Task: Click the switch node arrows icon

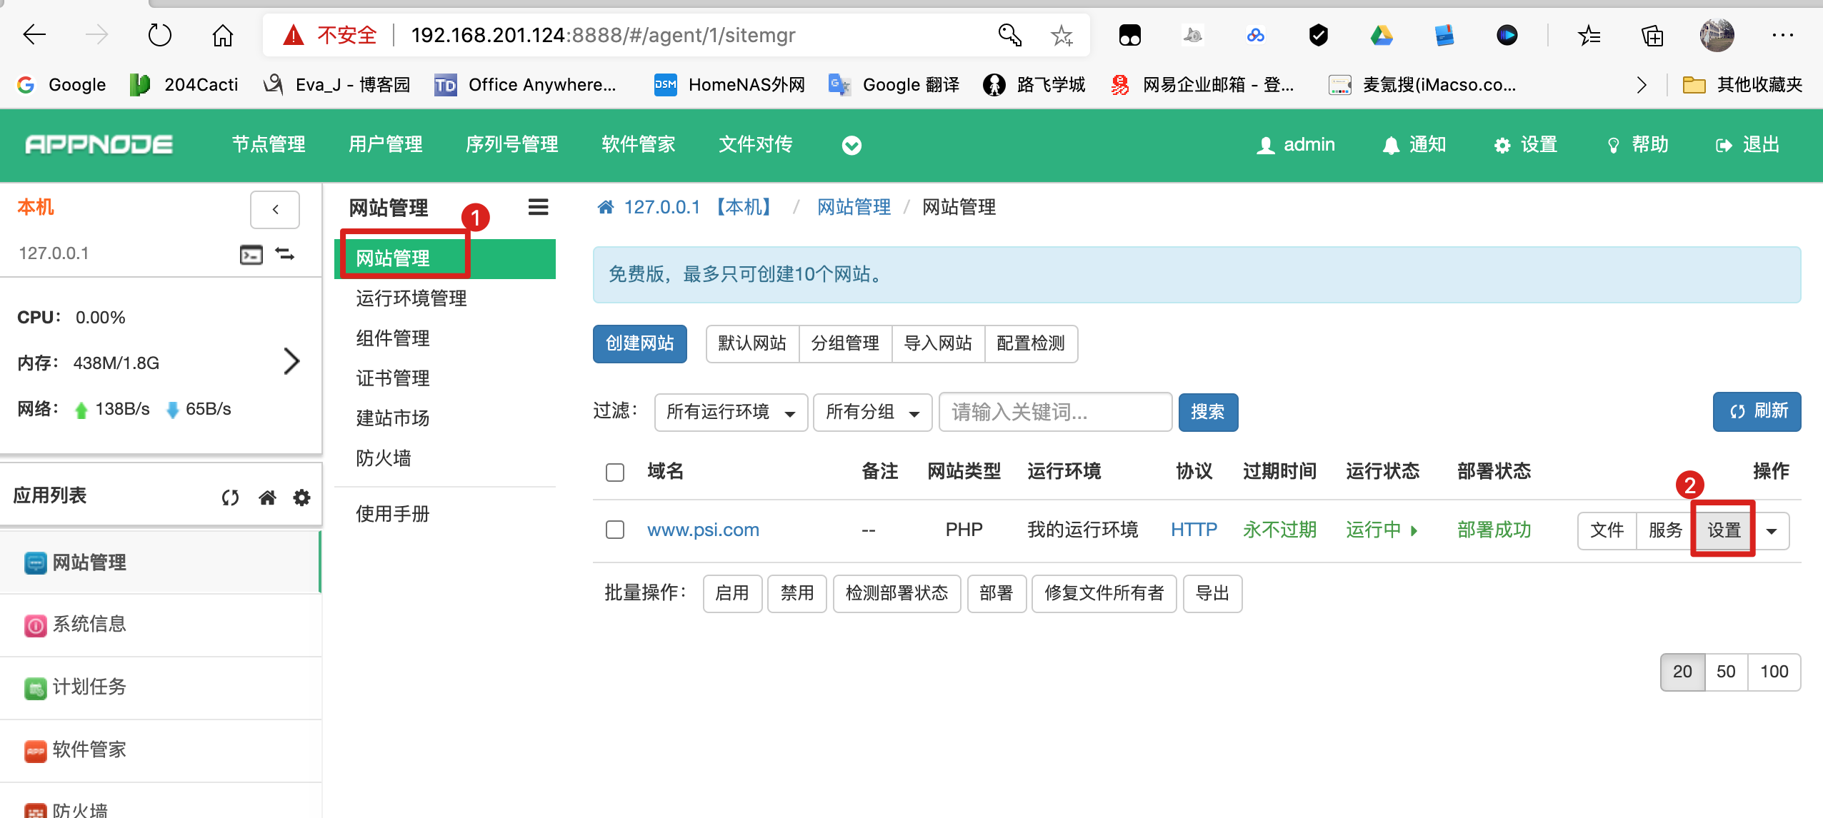Action: point(285,254)
